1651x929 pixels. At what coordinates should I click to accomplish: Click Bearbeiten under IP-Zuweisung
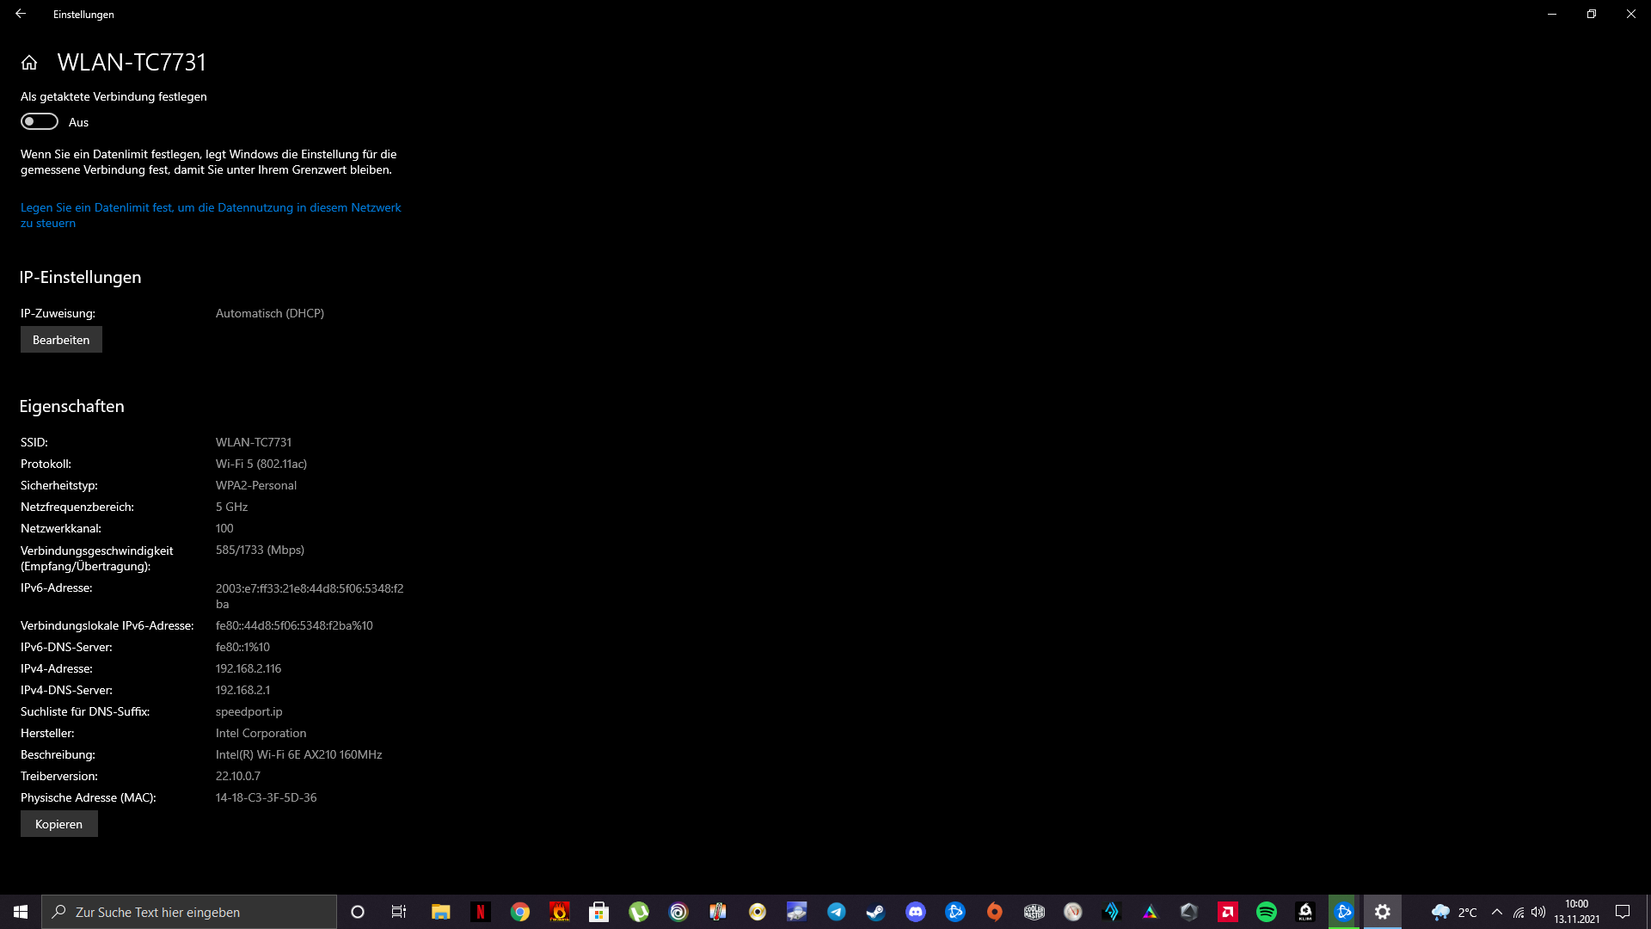tap(61, 340)
